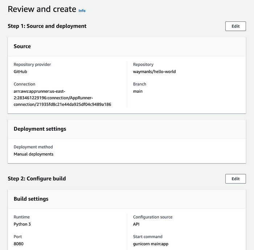This screenshot has width=254, height=250.
Task: Click the Deployment method label
Action: [33, 147]
